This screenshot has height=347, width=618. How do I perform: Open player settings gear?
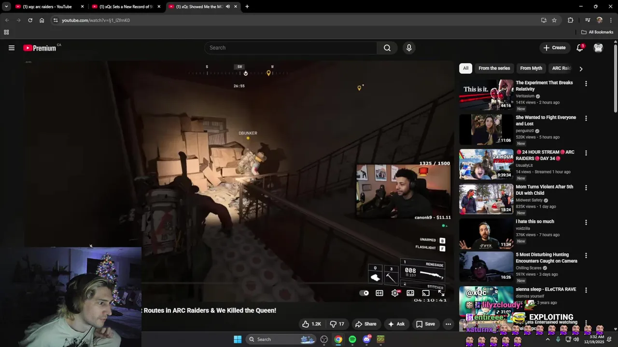[395, 293]
